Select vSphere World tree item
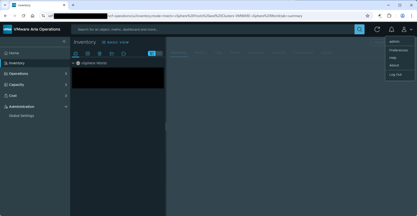 coord(94,63)
